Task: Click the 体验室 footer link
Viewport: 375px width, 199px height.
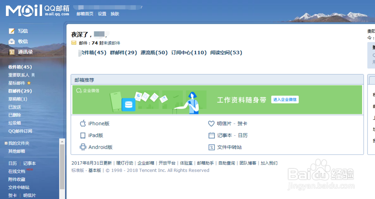Action: point(186,163)
